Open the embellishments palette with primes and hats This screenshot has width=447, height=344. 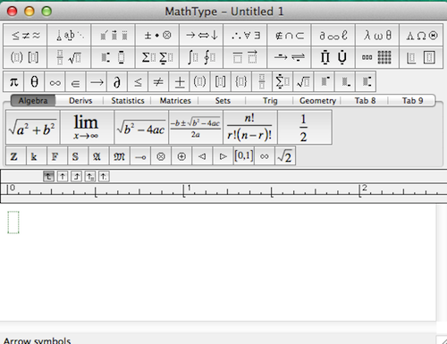pyautogui.click(x=114, y=35)
